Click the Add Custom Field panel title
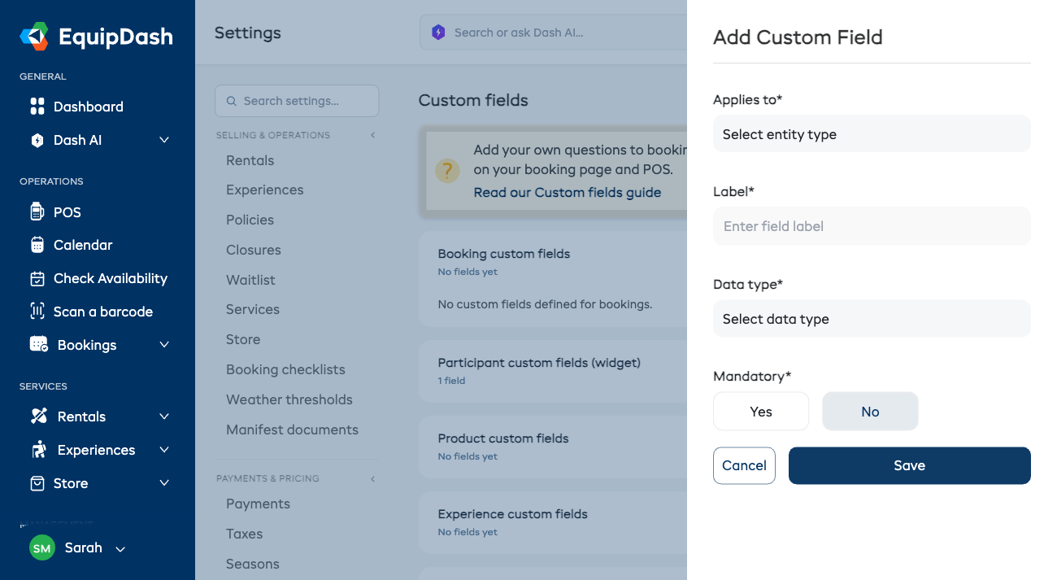 click(x=798, y=37)
